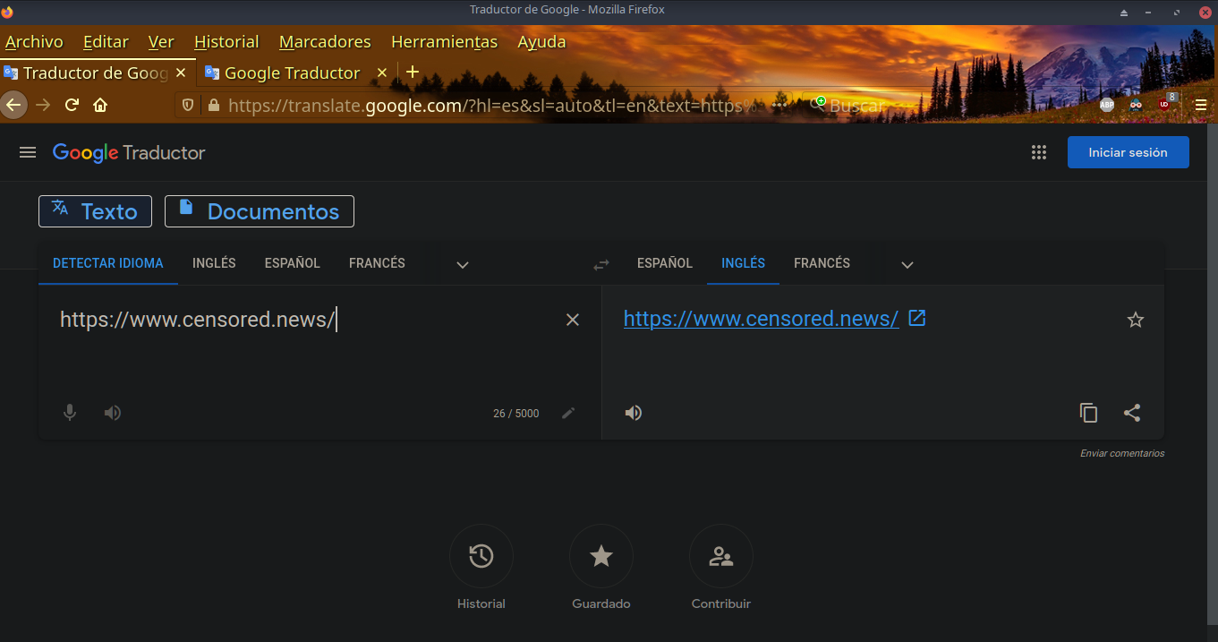This screenshot has height=642, width=1218.
Task: Select INGLÉS as target language
Action: click(743, 263)
